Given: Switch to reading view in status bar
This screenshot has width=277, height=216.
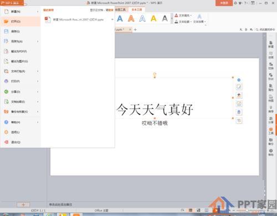Looking at the screenshot, I should coord(207,210).
